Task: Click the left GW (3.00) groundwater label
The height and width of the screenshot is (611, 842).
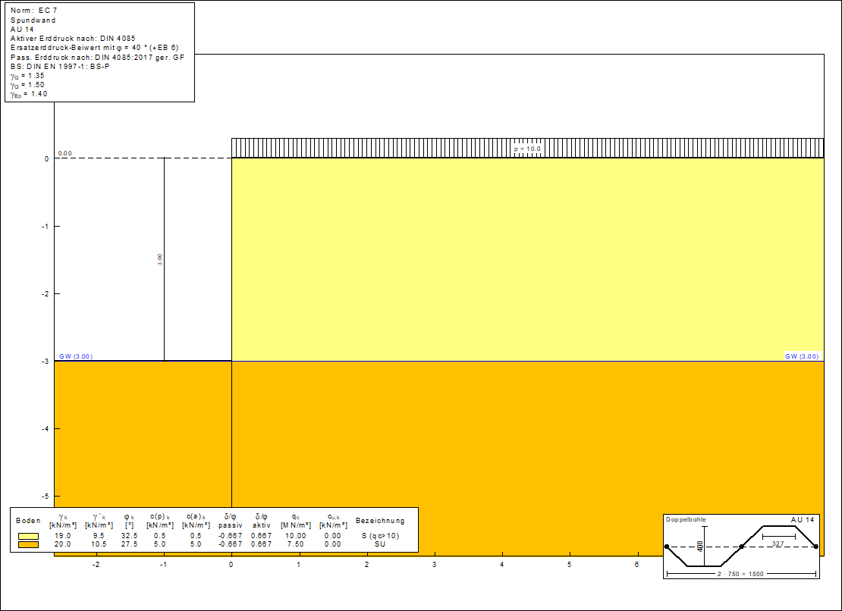Action: coord(76,356)
